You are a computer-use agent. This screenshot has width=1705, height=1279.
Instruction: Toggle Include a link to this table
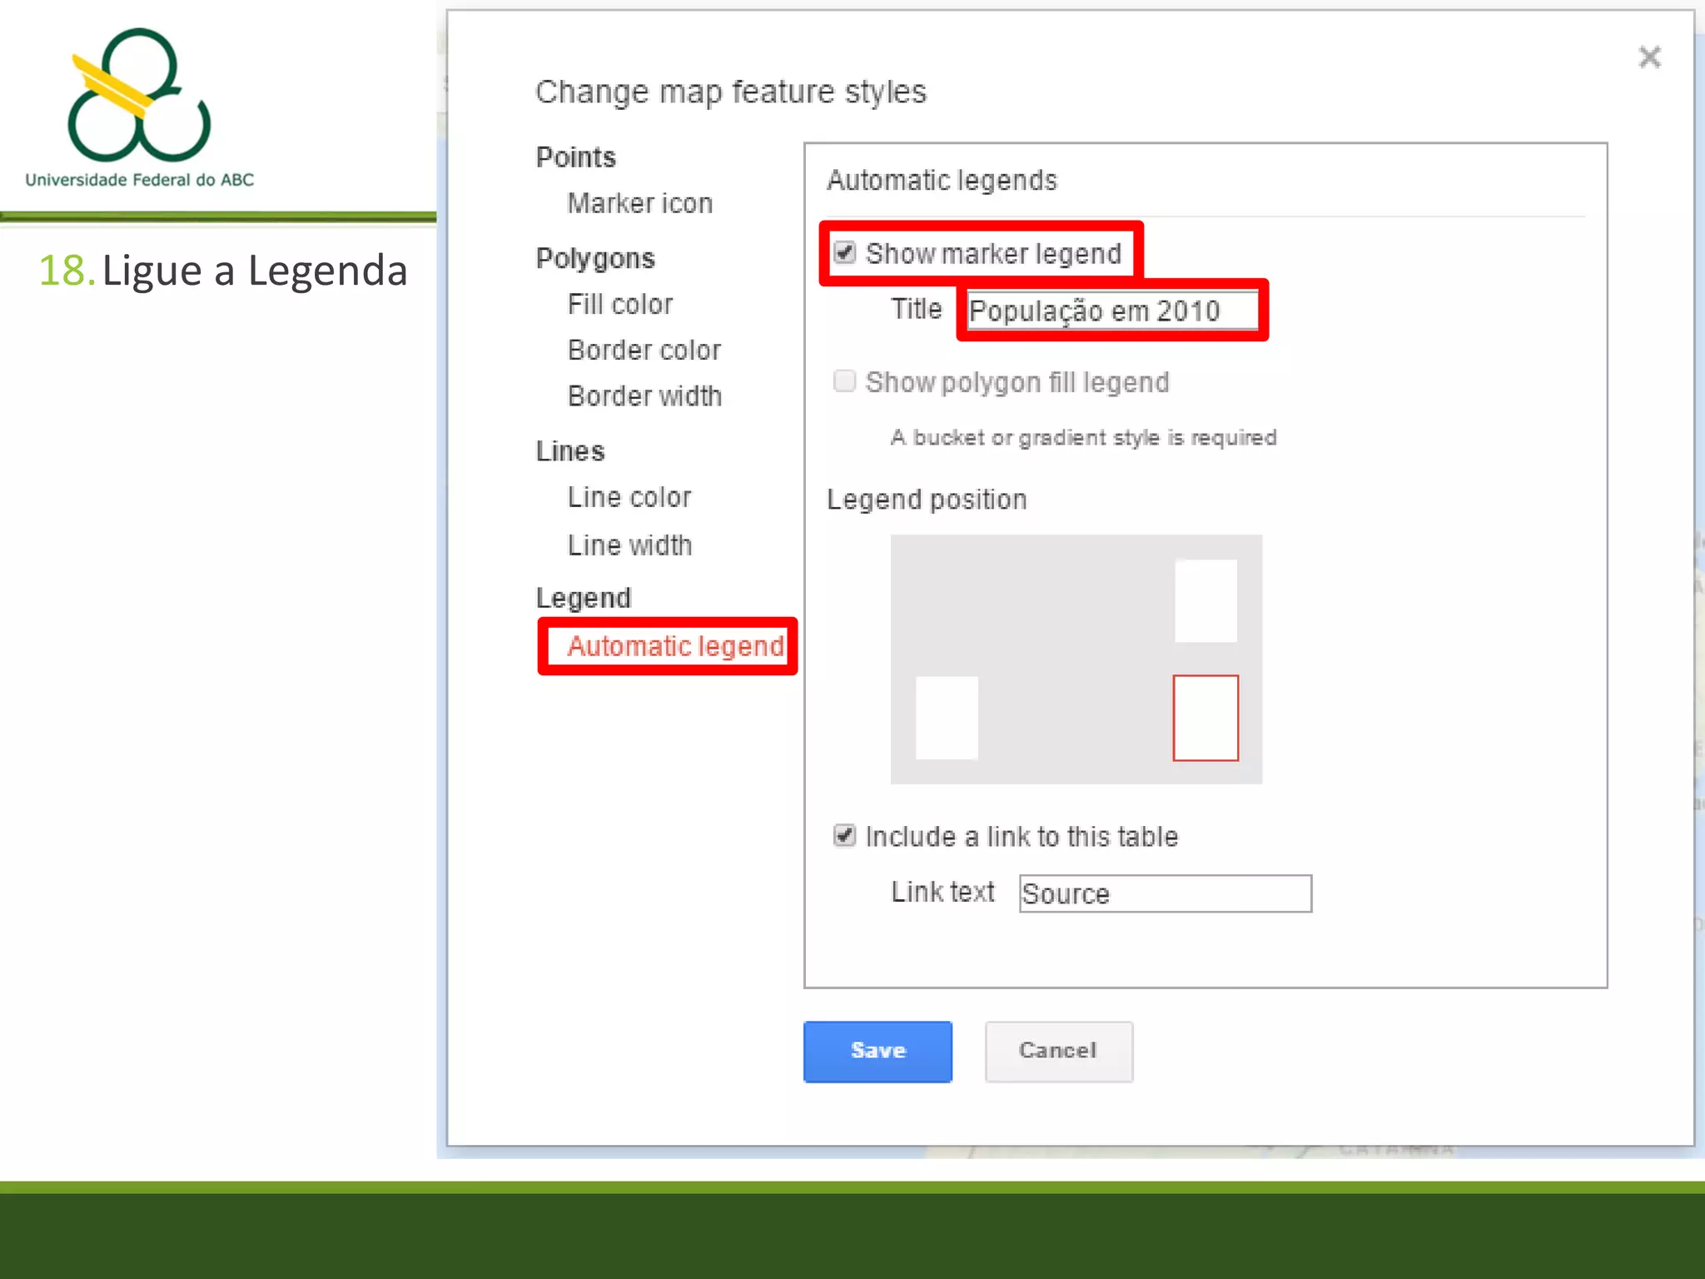pos(844,835)
